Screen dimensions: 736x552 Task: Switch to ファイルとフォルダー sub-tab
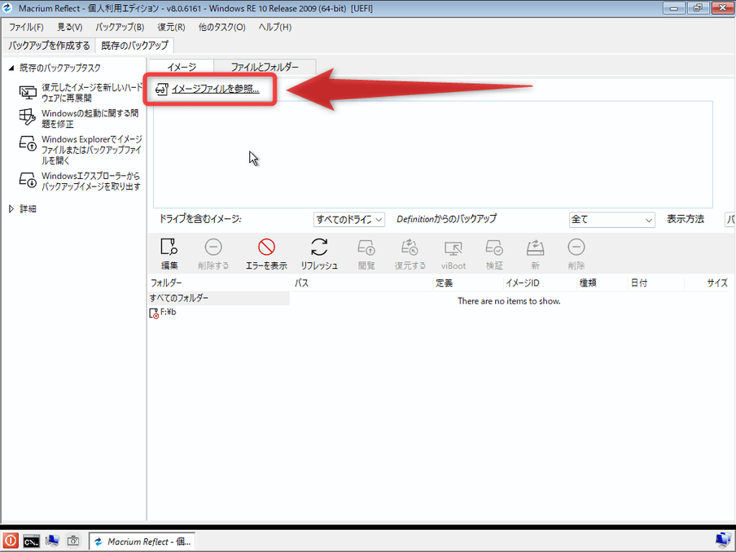click(x=265, y=67)
